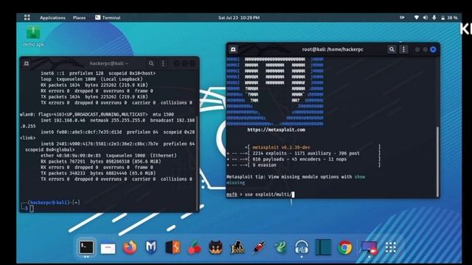Open the https://metasploit.com link

click(276, 130)
